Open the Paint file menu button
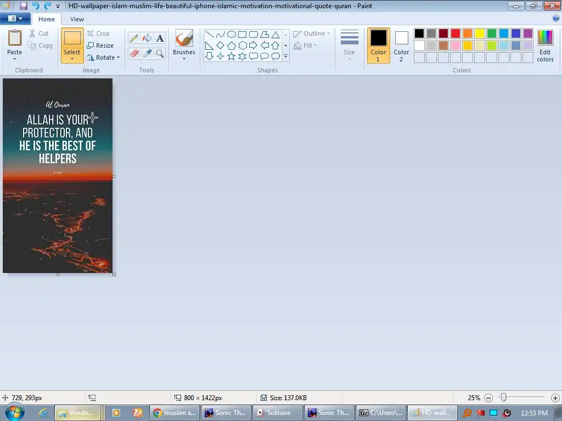The height and width of the screenshot is (421, 562). [15, 19]
